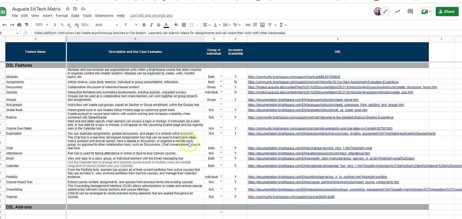The width and height of the screenshot is (462, 219).
Task: Open the Arial font family dropdown
Action: tap(106, 25)
